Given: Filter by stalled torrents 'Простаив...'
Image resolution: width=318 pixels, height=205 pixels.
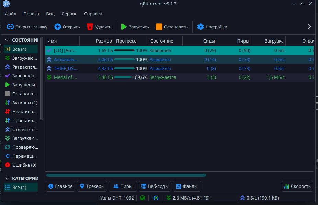Looking at the screenshot, I should coord(21,120).
